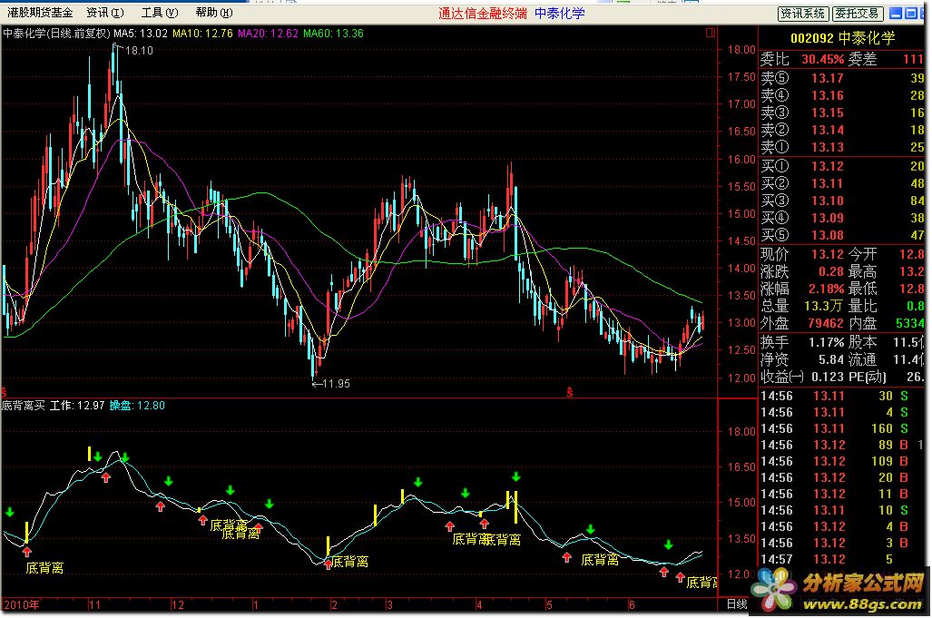Click the 操盘: 12.80 indicator value

pos(137,406)
